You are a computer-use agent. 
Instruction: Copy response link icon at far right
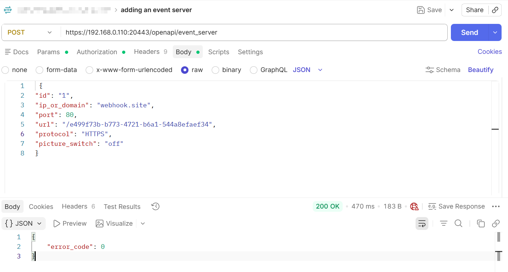[x=496, y=224]
